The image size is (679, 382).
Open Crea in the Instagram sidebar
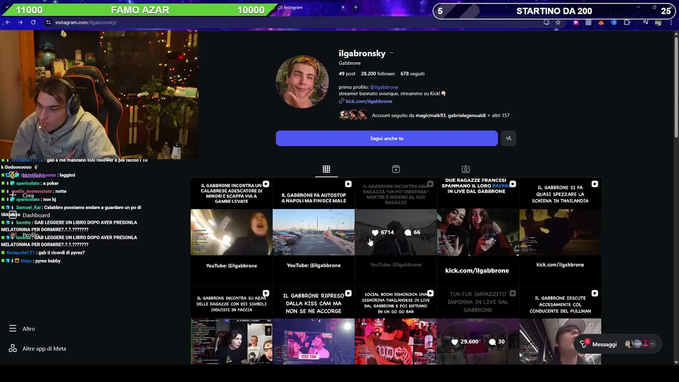pyautogui.click(x=22, y=196)
